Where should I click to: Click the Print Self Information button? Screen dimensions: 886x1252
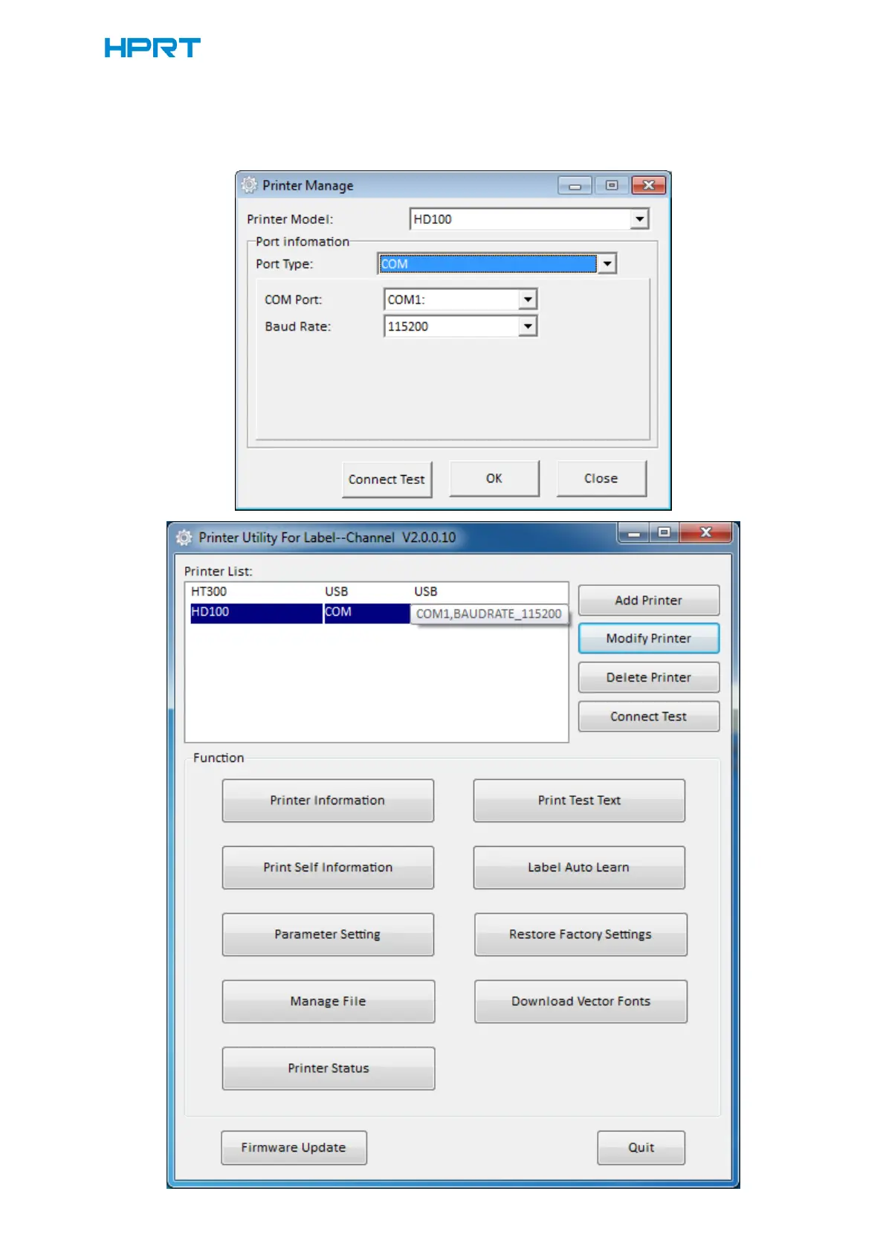328,867
